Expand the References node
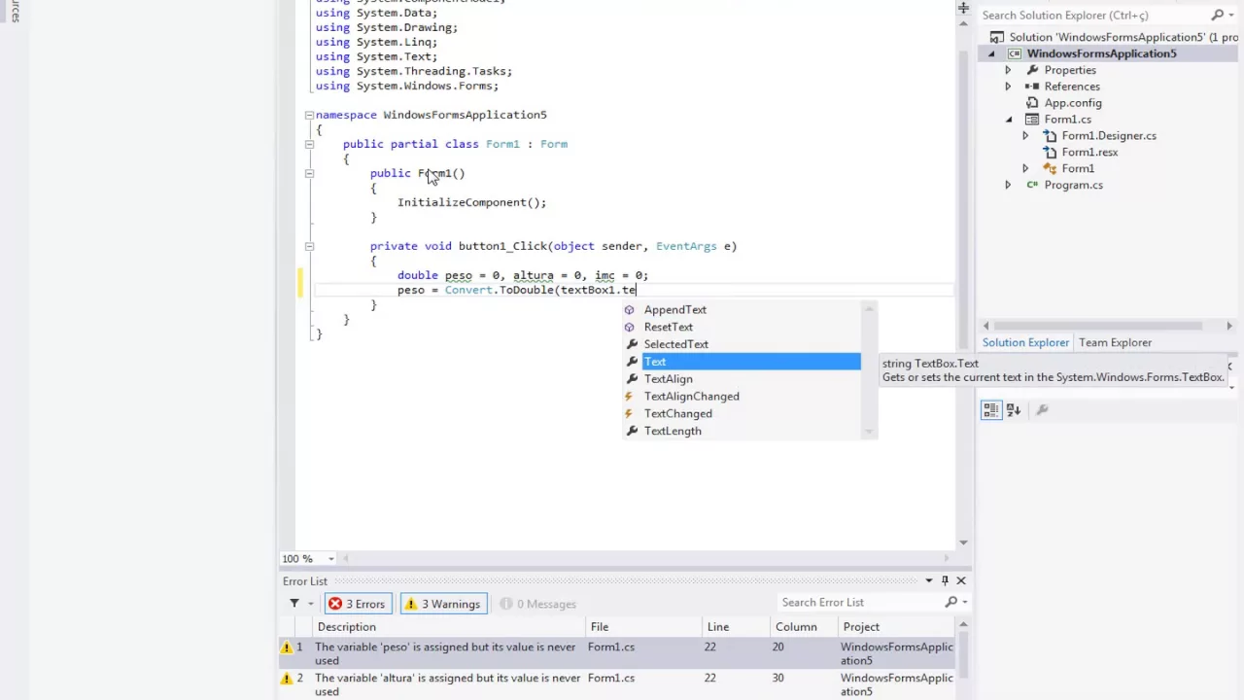The width and height of the screenshot is (1244, 700). [x=1008, y=87]
